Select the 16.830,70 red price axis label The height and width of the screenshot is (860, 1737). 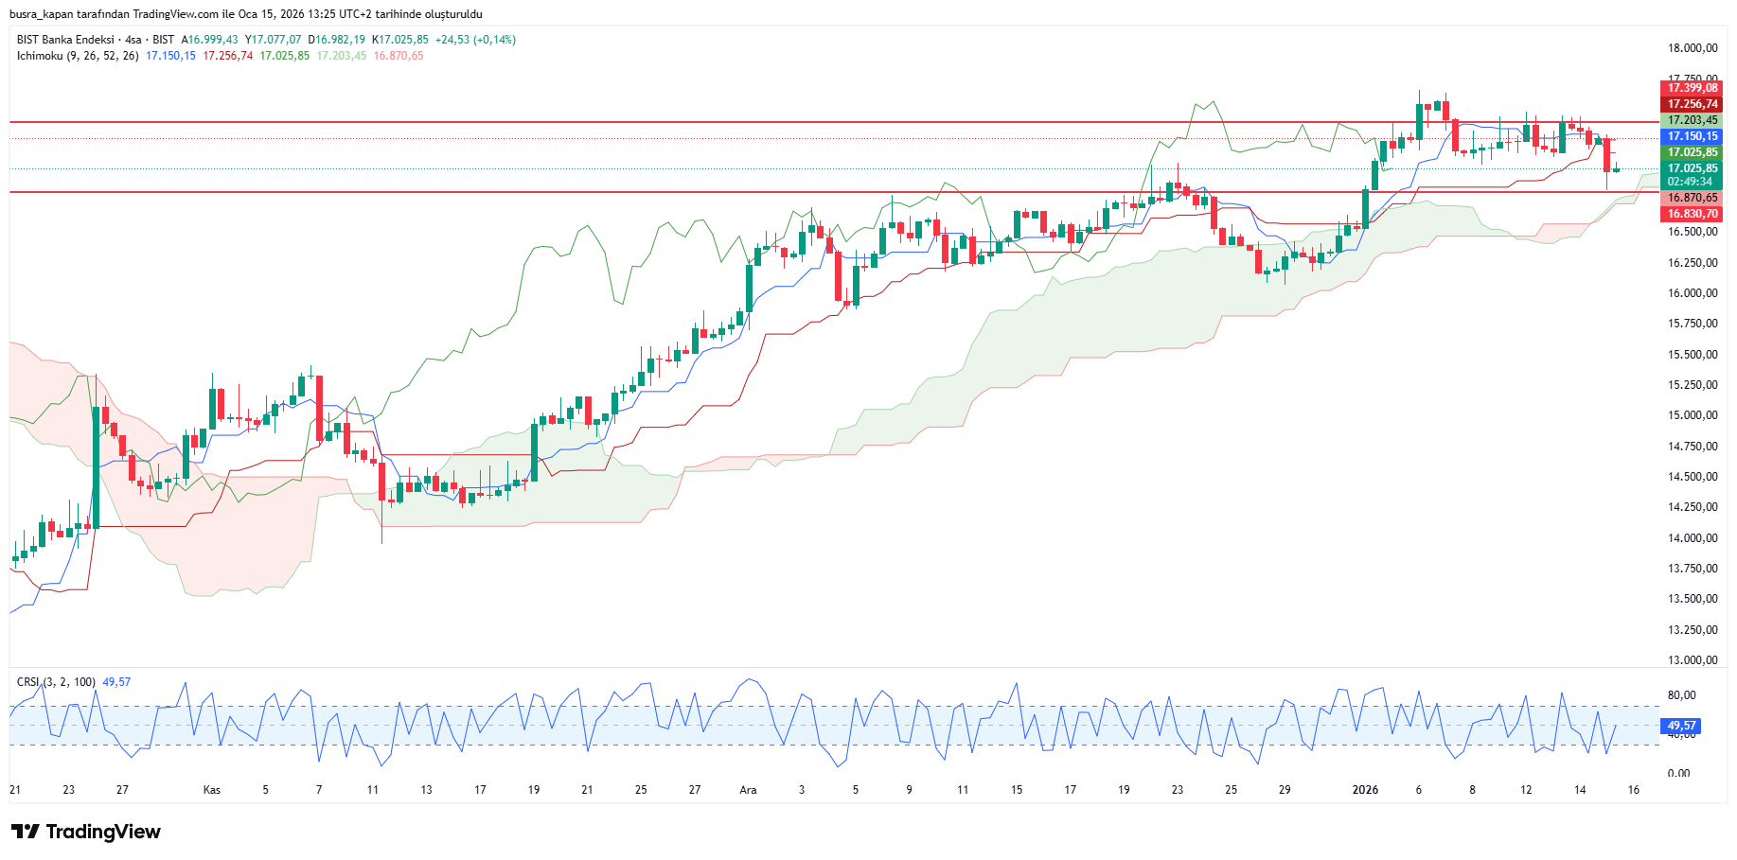coord(1692,214)
